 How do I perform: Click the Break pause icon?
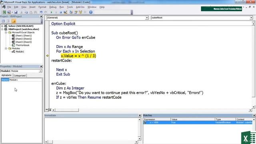[x=56, y=12]
